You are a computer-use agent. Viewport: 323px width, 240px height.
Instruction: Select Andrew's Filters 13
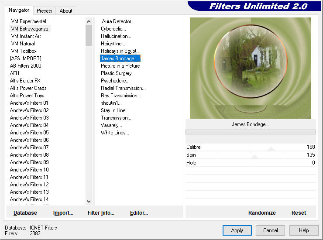[29, 192]
